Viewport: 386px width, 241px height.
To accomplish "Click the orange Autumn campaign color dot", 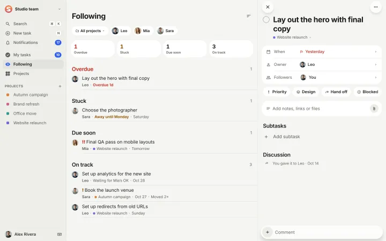I will (x=8, y=95).
